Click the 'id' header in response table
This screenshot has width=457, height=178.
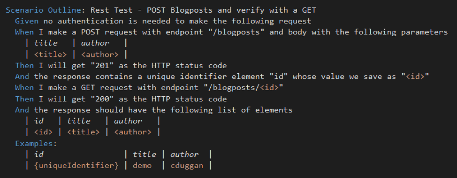pos(39,121)
